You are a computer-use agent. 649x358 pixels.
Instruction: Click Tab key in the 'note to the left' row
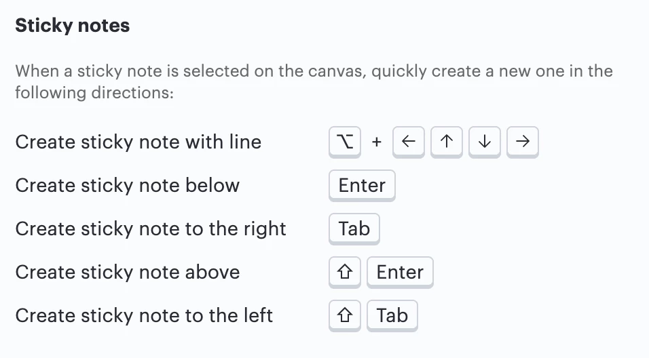(392, 315)
